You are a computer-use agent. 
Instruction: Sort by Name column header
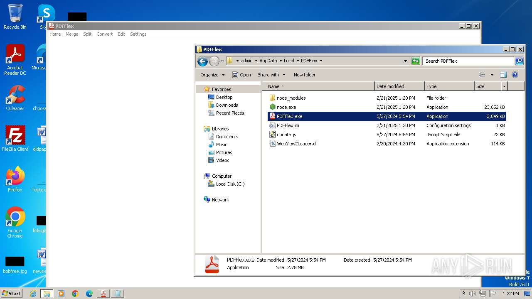click(x=318, y=86)
